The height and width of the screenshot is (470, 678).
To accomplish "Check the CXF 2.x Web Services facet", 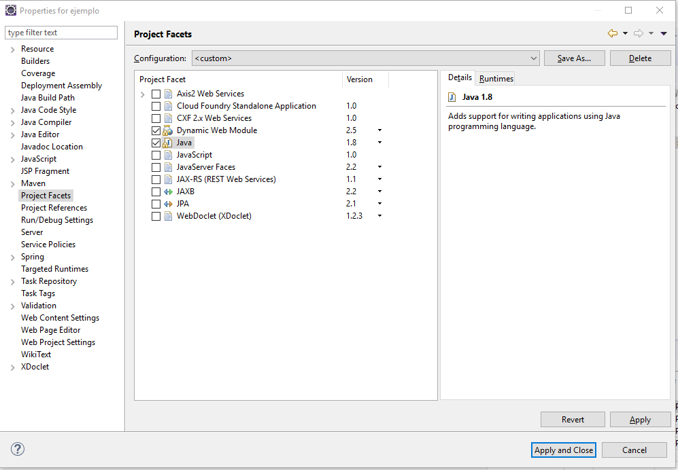I will [156, 118].
